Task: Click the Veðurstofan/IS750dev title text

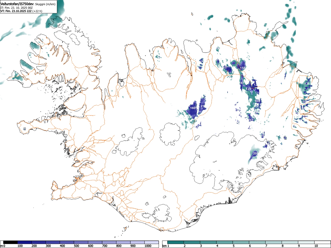Action: pyautogui.click(x=17, y=4)
